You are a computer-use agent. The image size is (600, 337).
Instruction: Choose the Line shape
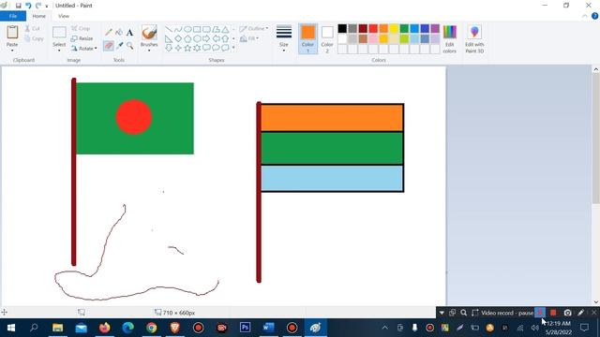[x=169, y=29]
